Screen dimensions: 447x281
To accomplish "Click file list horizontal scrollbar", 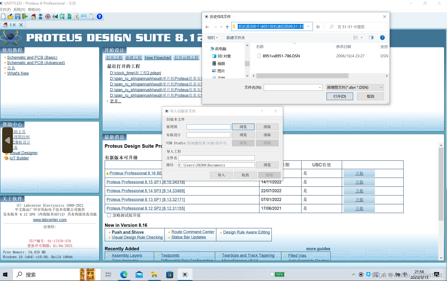I will pos(302,76).
